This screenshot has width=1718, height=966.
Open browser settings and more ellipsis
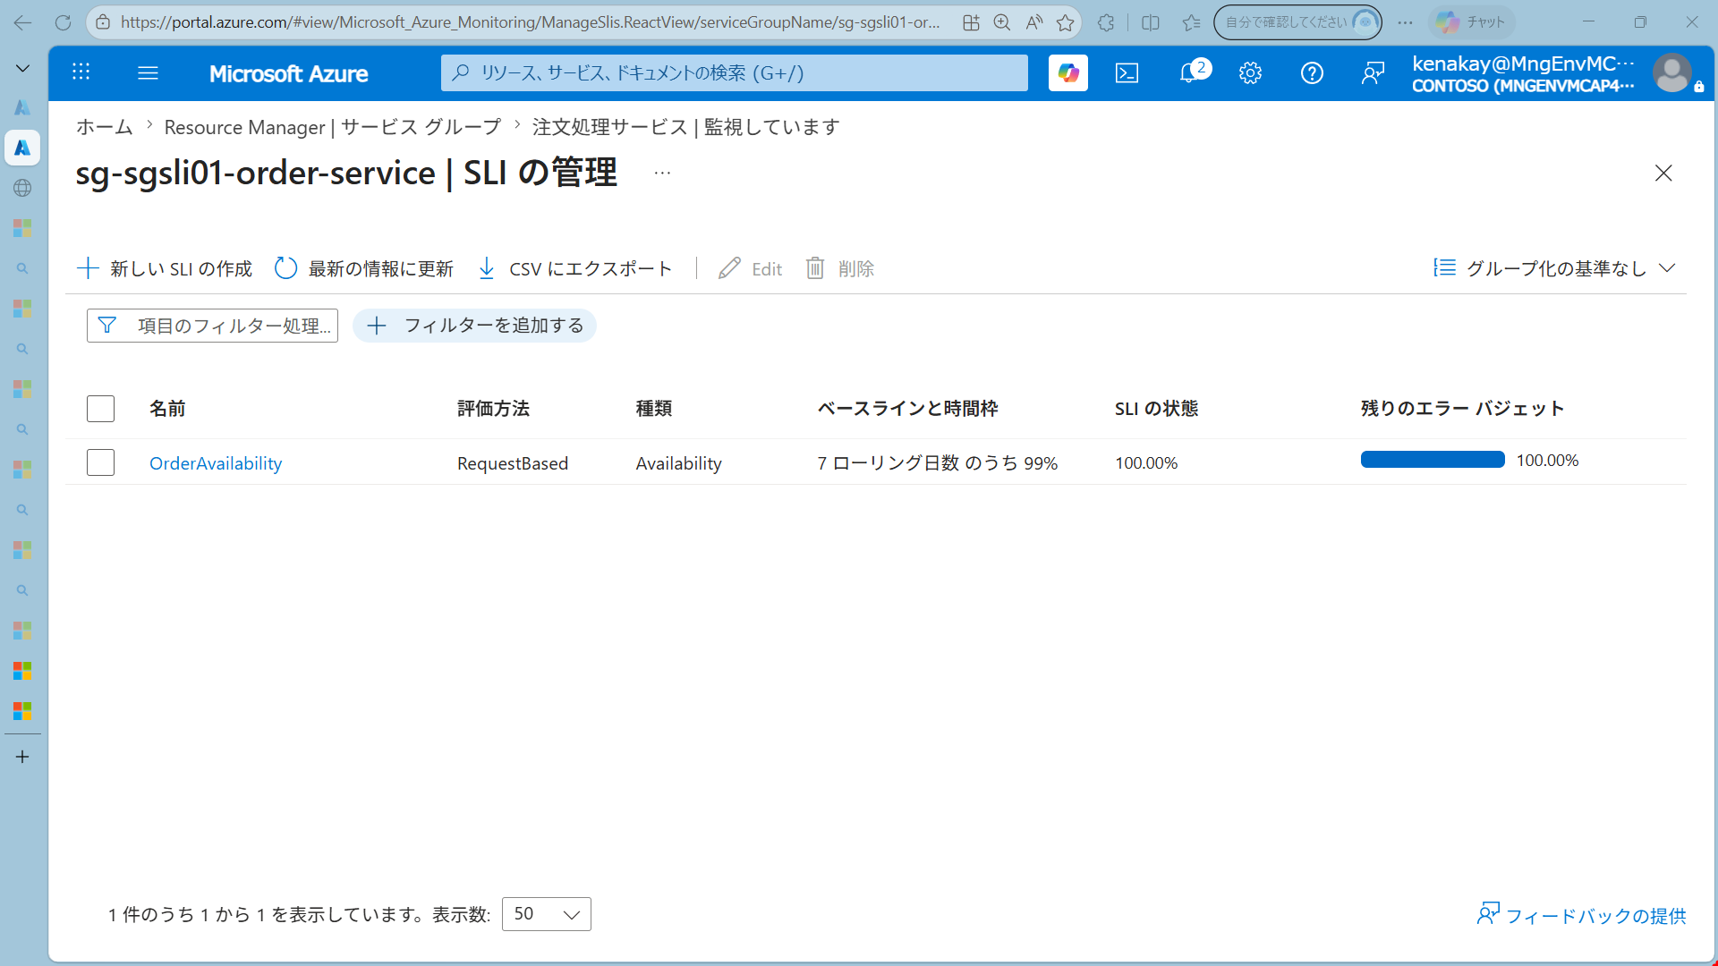tap(1406, 22)
